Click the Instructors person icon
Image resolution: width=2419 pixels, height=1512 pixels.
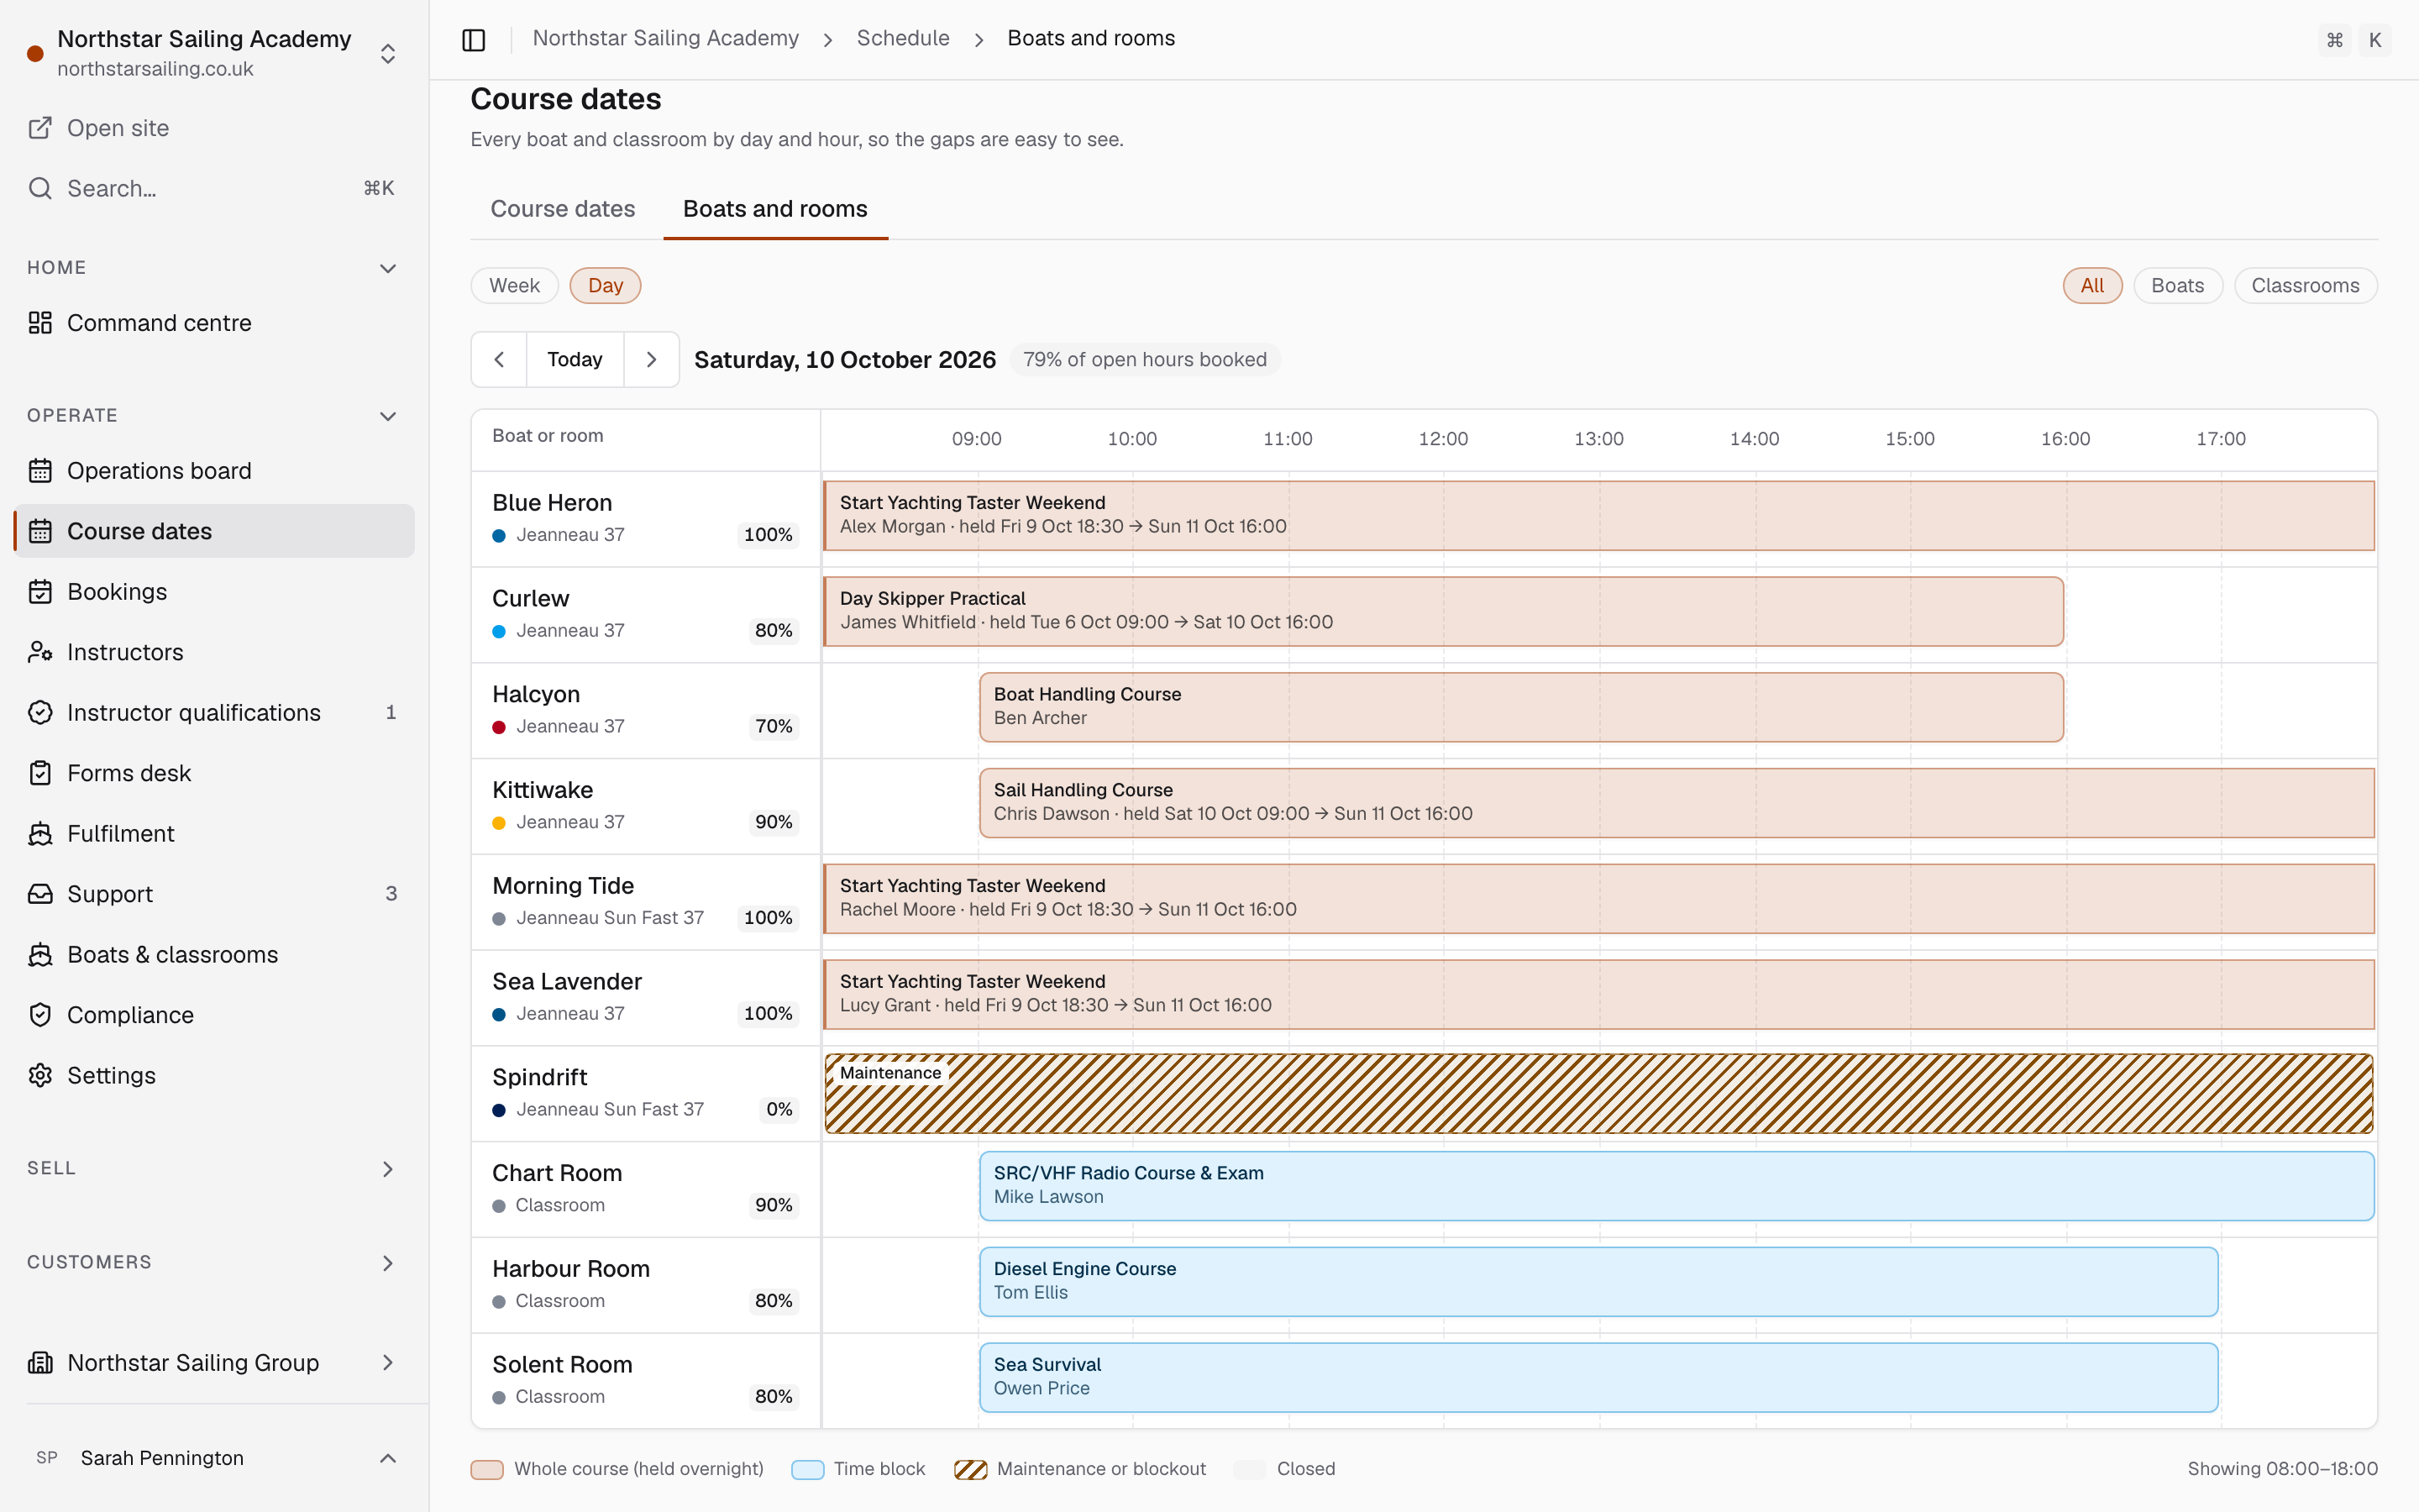(x=40, y=652)
